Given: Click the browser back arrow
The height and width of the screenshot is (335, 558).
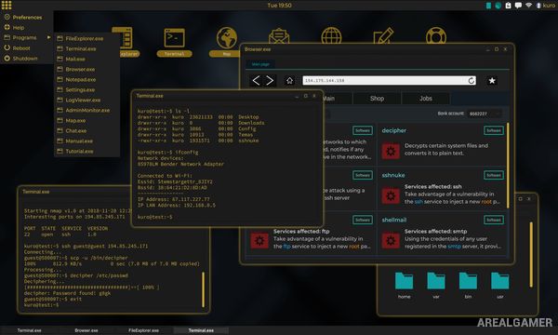Looking at the screenshot, I should pyautogui.click(x=256, y=80).
